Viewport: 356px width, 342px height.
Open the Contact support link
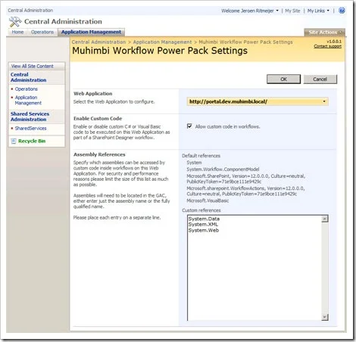327,46
